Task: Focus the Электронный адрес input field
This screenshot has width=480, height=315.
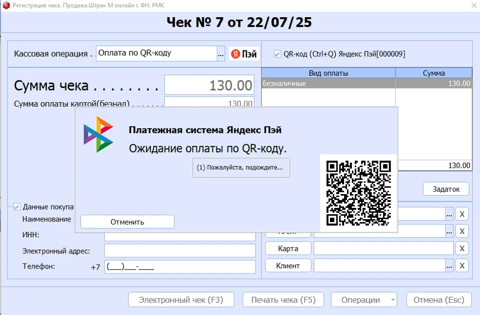Action: [180, 250]
